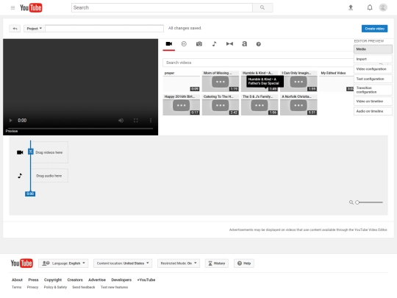Select the 'My Edited Video' thumbnail
This screenshot has width=397, height=298.
click(337, 81)
